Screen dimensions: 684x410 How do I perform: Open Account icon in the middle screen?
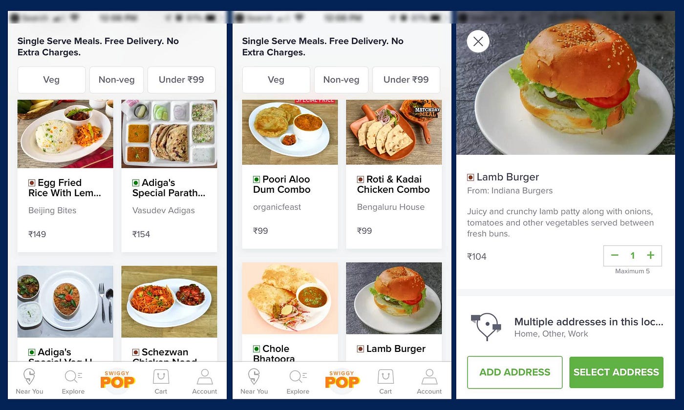point(429,382)
